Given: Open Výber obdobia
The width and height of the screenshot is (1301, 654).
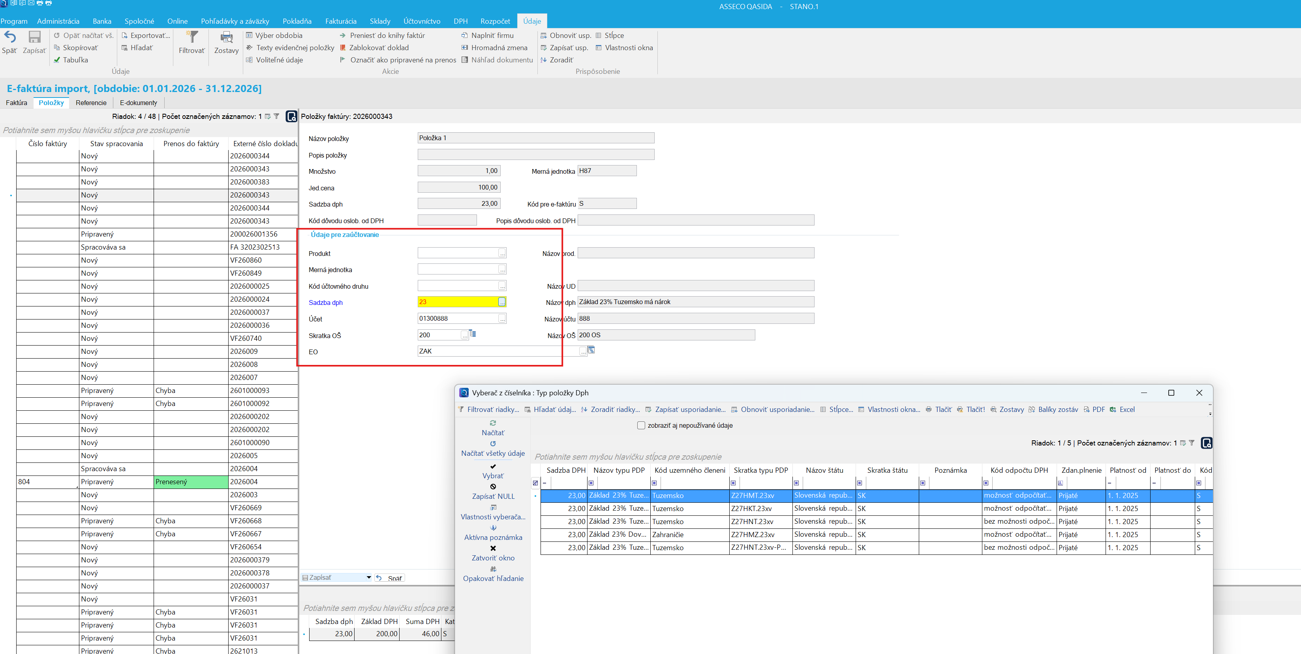Looking at the screenshot, I should pos(274,36).
